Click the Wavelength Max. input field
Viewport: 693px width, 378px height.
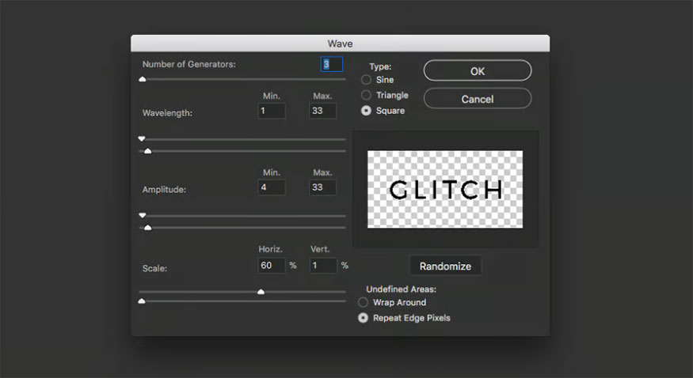322,111
